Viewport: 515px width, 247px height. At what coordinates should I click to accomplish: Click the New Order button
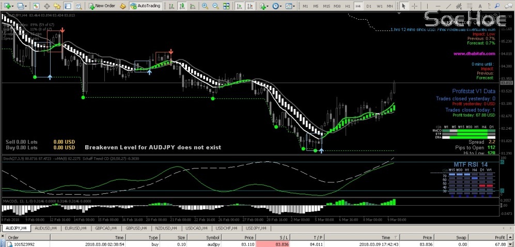pyautogui.click(x=101, y=6)
